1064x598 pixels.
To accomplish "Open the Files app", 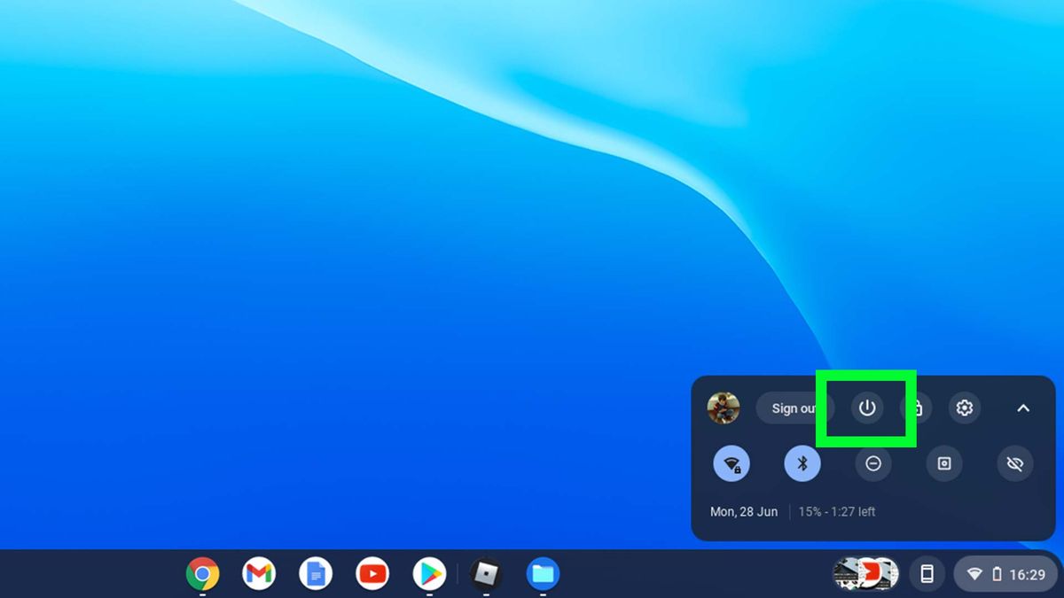I will [x=542, y=574].
